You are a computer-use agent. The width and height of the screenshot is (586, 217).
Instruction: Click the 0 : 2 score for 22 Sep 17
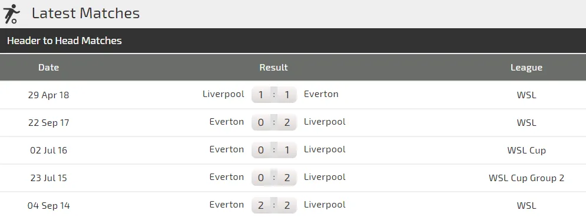tap(274, 122)
